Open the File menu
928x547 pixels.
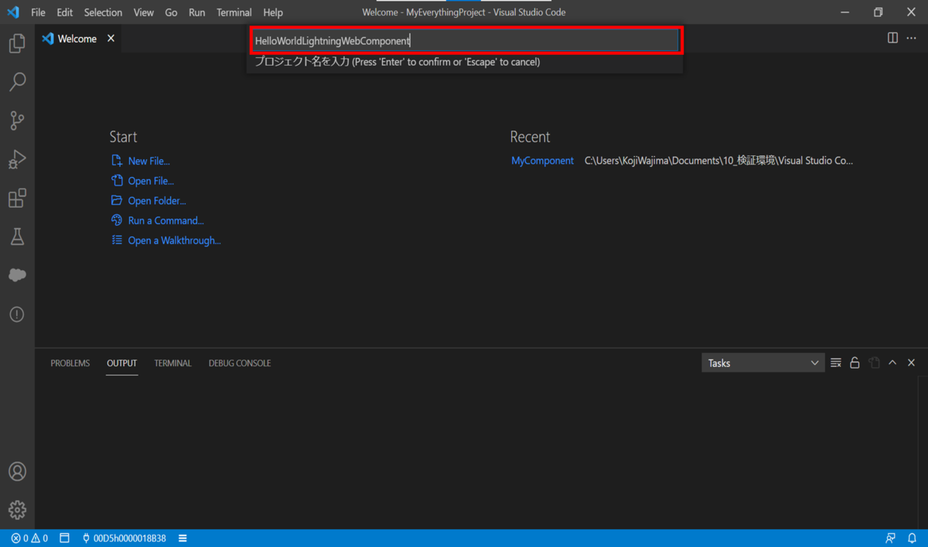click(x=39, y=12)
